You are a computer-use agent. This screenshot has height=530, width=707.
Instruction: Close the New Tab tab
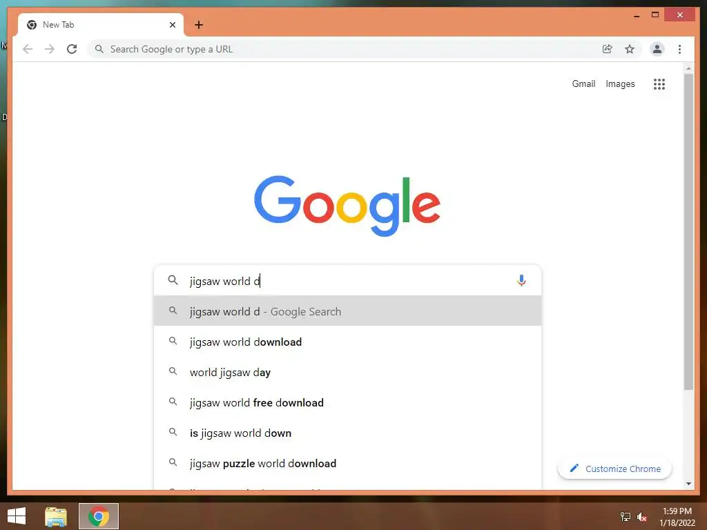(172, 25)
